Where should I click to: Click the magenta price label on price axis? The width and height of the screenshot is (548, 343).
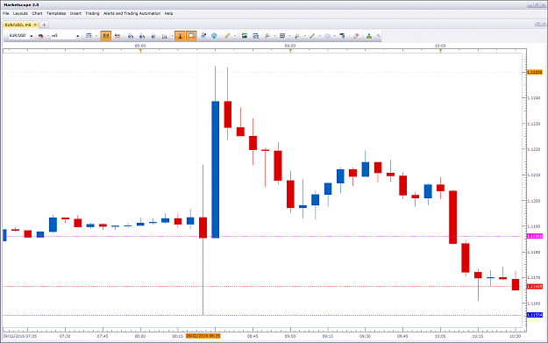[534, 236]
